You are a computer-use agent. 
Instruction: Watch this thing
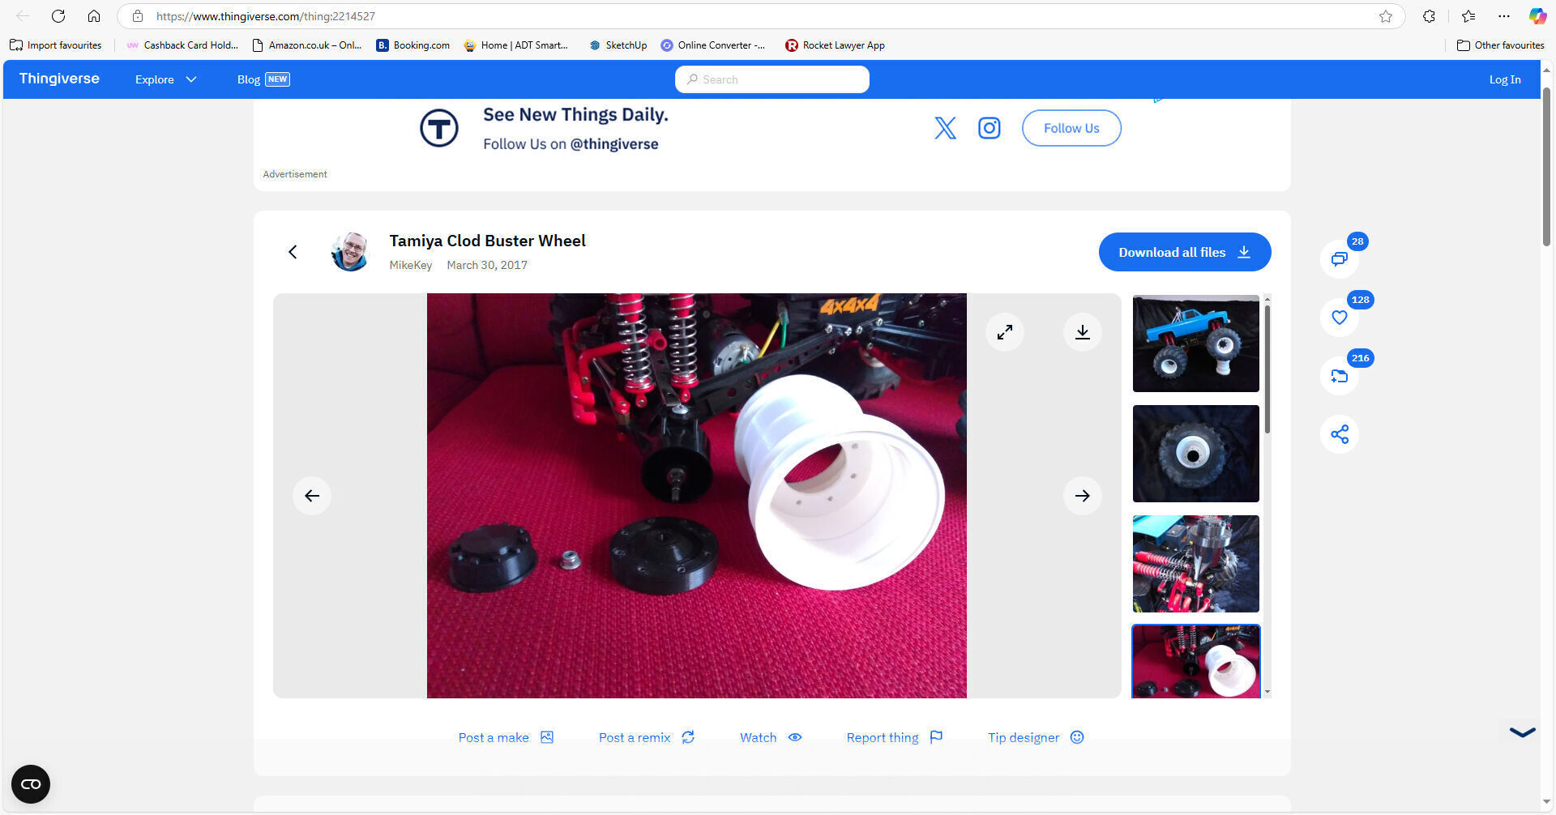pos(771,737)
